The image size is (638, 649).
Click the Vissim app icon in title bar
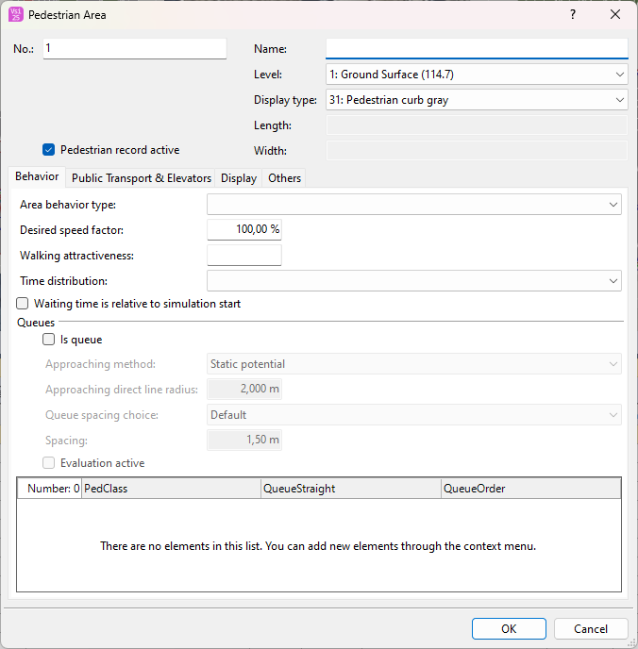[15, 14]
